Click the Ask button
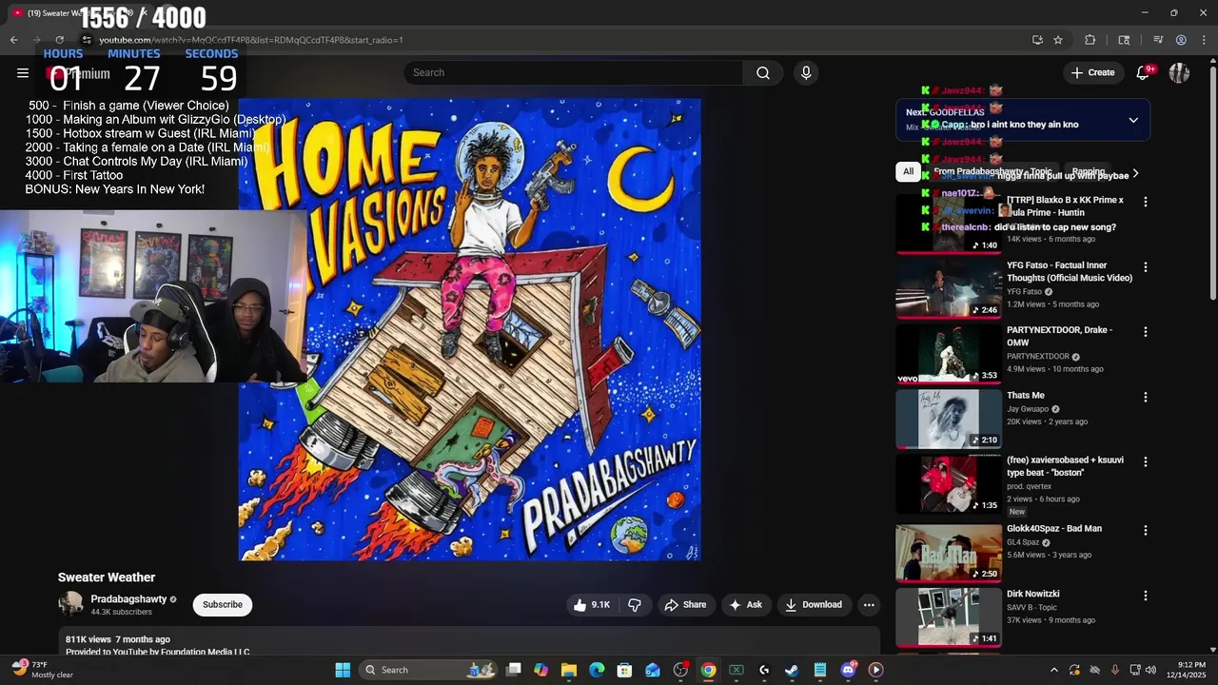Viewport: 1218px width, 685px height. pos(745,605)
